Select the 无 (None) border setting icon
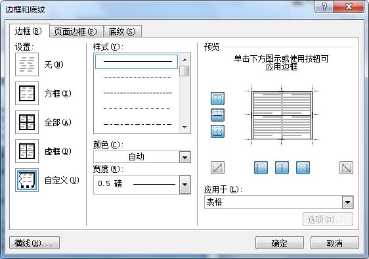Screen dimensions: 369x259 pyautogui.click(x=27, y=64)
